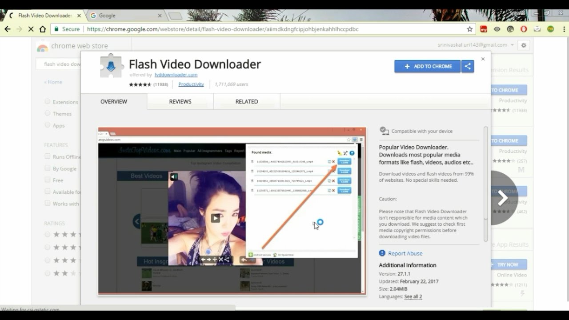
Task: Open the Related tab
Action: pos(247,101)
